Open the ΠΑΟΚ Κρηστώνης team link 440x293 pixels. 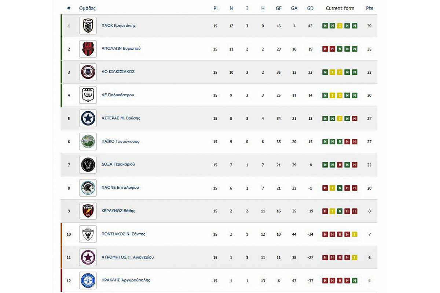(x=118, y=26)
